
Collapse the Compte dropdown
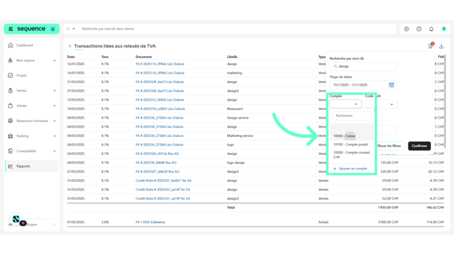[345, 104]
